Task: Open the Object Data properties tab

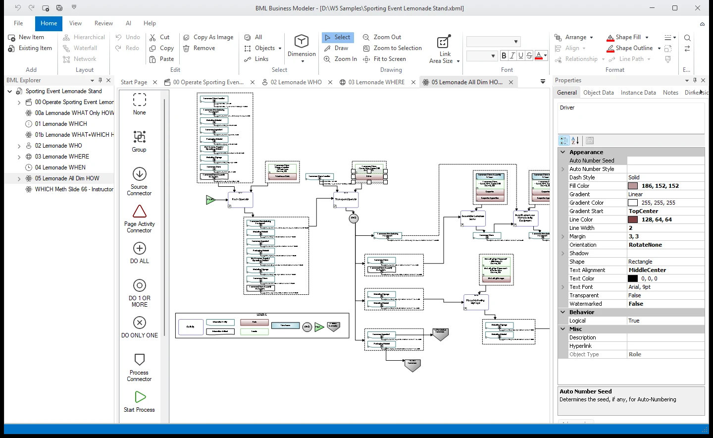Action: [599, 93]
